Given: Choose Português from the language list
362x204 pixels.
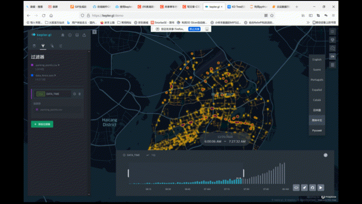Looking at the screenshot, I should coord(317,80).
